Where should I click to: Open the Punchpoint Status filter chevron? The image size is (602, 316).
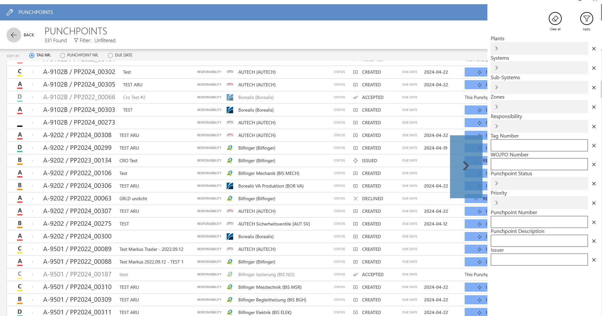point(496,183)
